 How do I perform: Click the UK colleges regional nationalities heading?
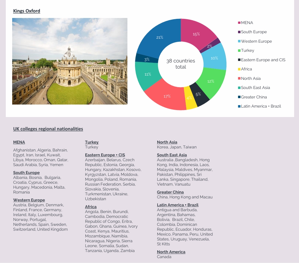(x=48, y=129)
